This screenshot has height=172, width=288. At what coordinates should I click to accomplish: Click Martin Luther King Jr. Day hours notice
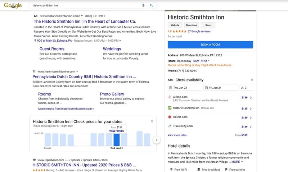199,65
